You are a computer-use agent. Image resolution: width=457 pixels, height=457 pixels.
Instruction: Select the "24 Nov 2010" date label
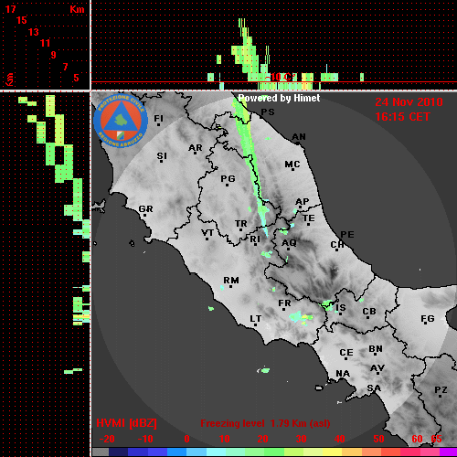pyautogui.click(x=409, y=102)
